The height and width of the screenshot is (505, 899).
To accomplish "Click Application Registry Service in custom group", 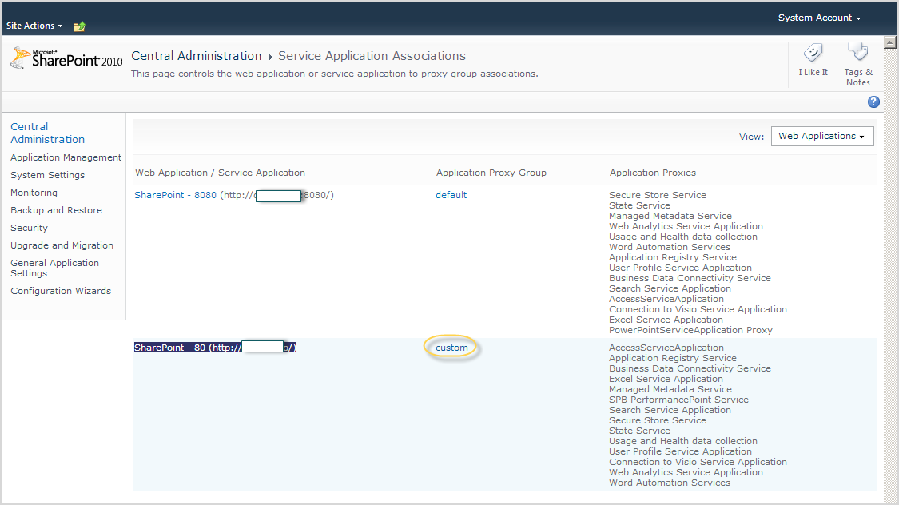I will click(673, 358).
